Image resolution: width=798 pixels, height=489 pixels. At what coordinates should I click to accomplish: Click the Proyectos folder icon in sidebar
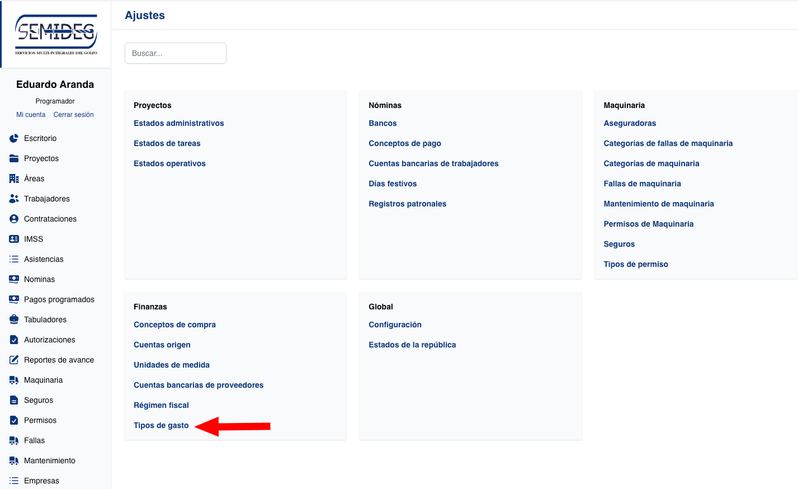[14, 158]
